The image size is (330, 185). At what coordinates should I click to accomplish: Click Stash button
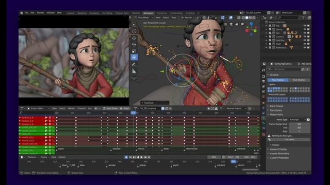125,108
